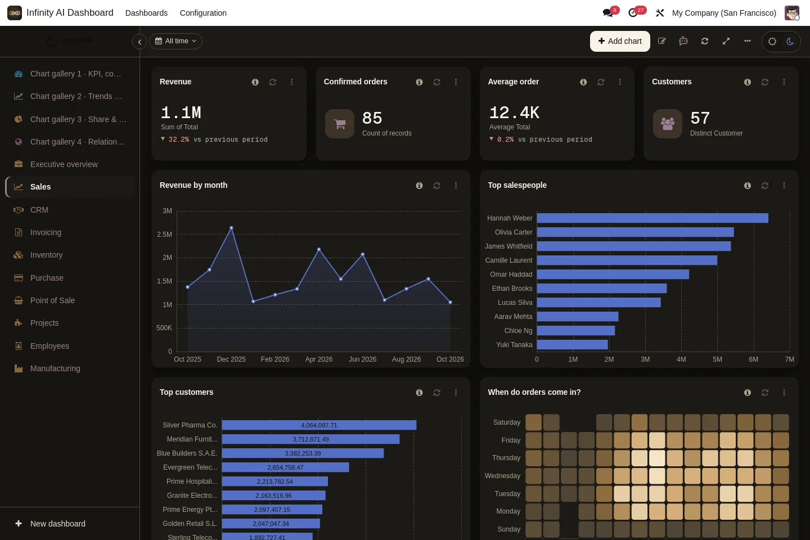Switch to dark theme with the moon toggle

790,41
